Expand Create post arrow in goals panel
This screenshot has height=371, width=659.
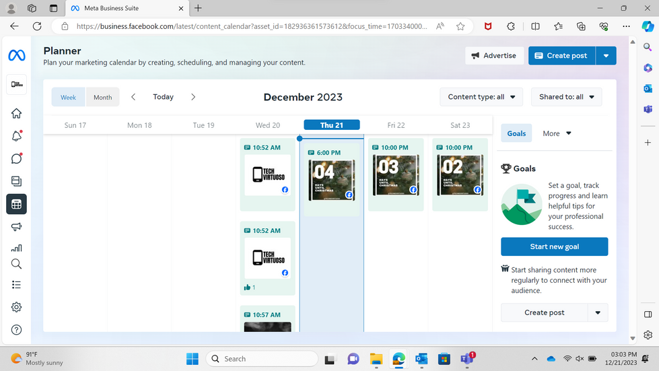(x=598, y=312)
